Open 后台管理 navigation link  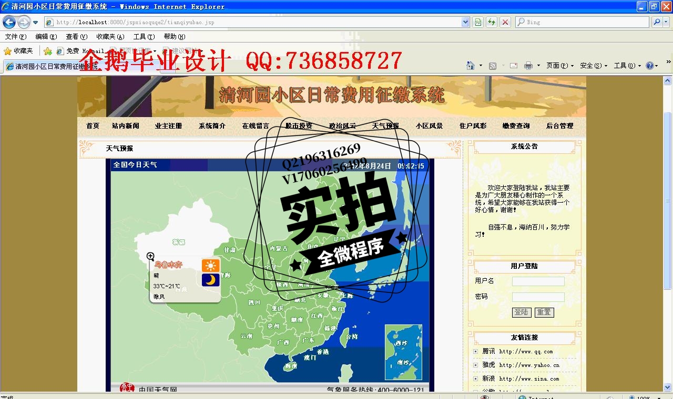tap(559, 126)
